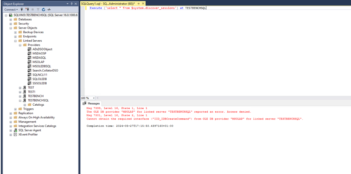
Task: Click the Refresh icon in Object Explorer
Action: point(44,10)
